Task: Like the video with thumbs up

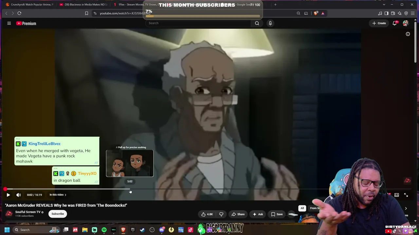Action: point(207,214)
